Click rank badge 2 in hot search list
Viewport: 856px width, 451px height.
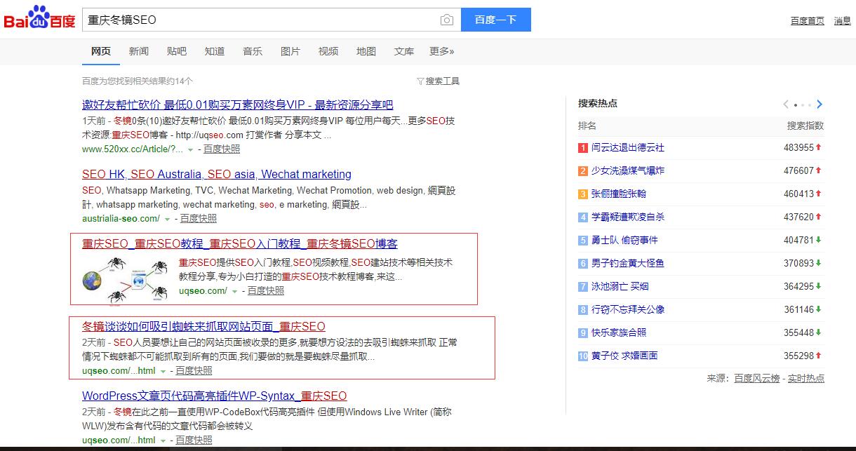coord(582,171)
